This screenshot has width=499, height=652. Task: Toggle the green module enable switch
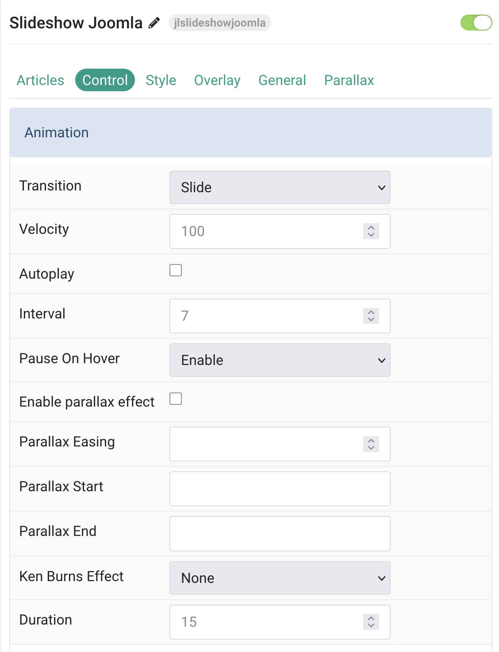pos(476,23)
